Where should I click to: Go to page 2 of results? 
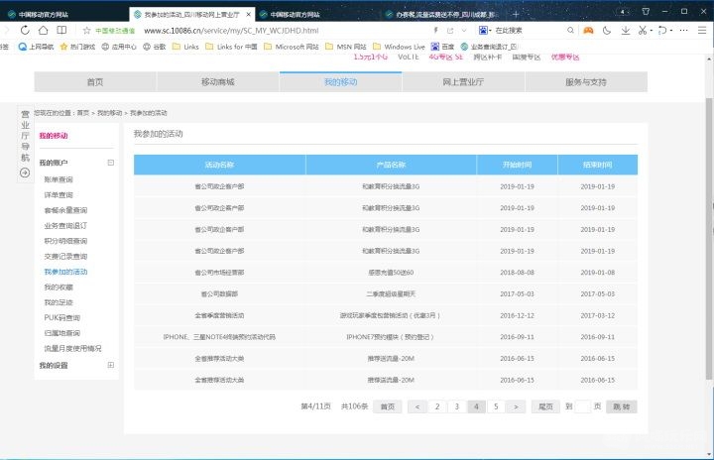point(437,406)
